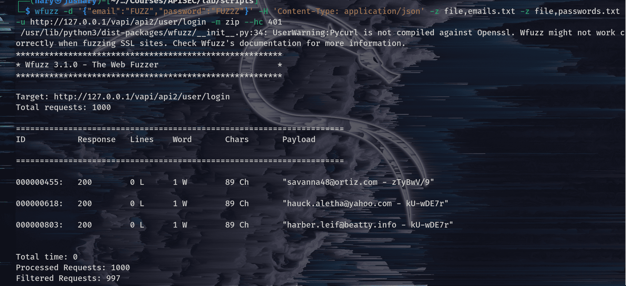Click result ID '000000618:'
The image size is (626, 286).
[x=39, y=204]
